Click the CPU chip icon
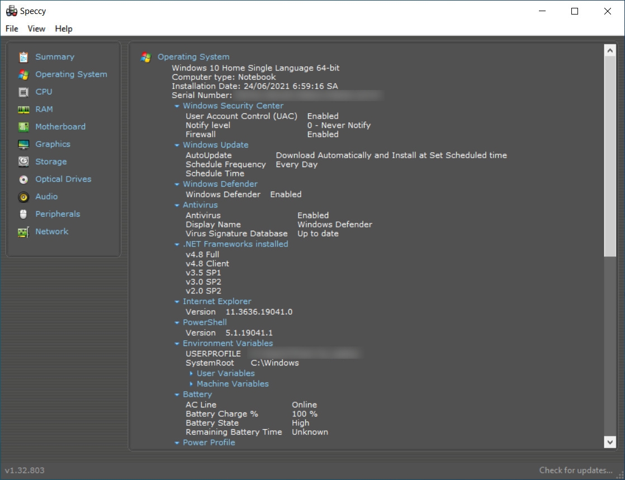This screenshot has width=625, height=480. click(x=23, y=92)
